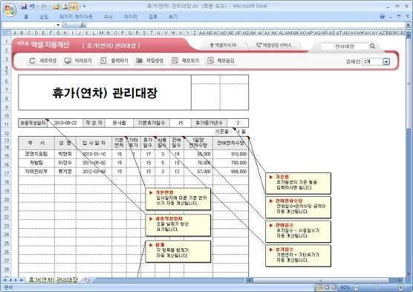Click the zoom out minus button
Screen dimensions: 413x292
(x=356, y=288)
